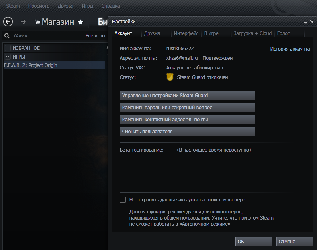Open 'История аккаунта' link
The height and width of the screenshot is (250, 317).
pos(290,49)
